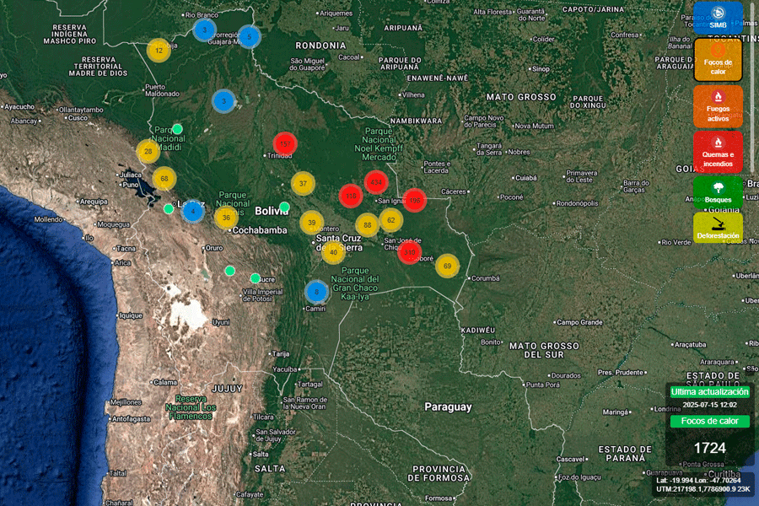
Task: Select the Quemas e incendios button
Action: coord(718,152)
